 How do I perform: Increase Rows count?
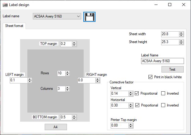(67, 72)
